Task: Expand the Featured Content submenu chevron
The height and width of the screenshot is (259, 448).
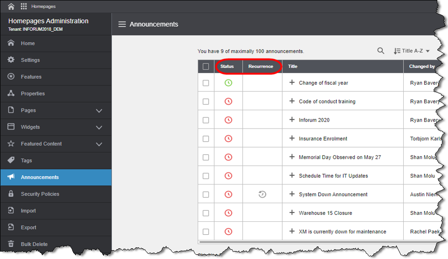Action: point(99,144)
